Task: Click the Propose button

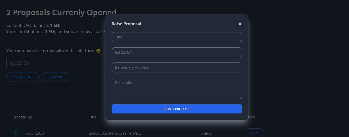Action: pyautogui.click(x=56, y=77)
